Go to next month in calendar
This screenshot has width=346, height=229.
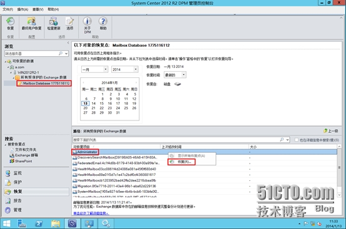point(136,82)
